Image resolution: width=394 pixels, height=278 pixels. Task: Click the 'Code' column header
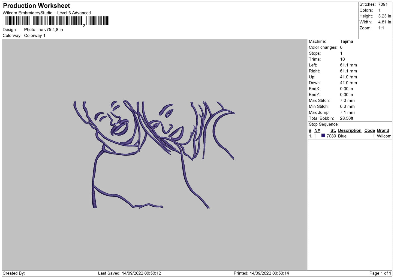tap(369, 130)
